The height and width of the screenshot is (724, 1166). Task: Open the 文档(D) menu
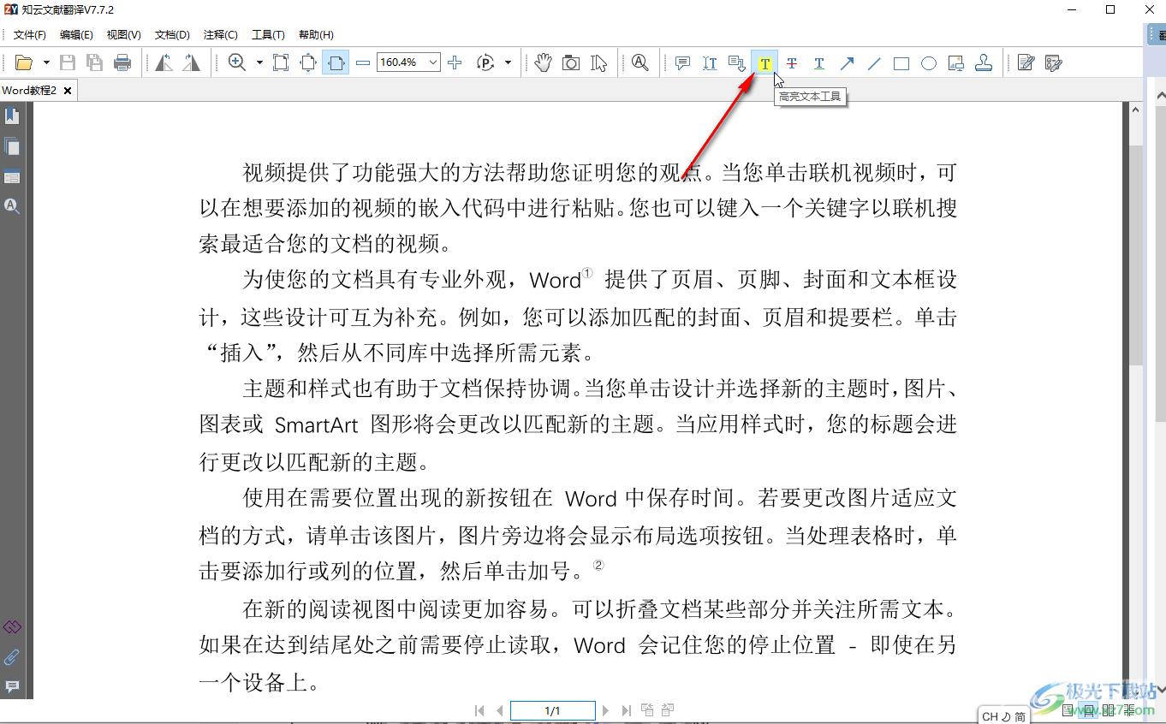point(172,34)
